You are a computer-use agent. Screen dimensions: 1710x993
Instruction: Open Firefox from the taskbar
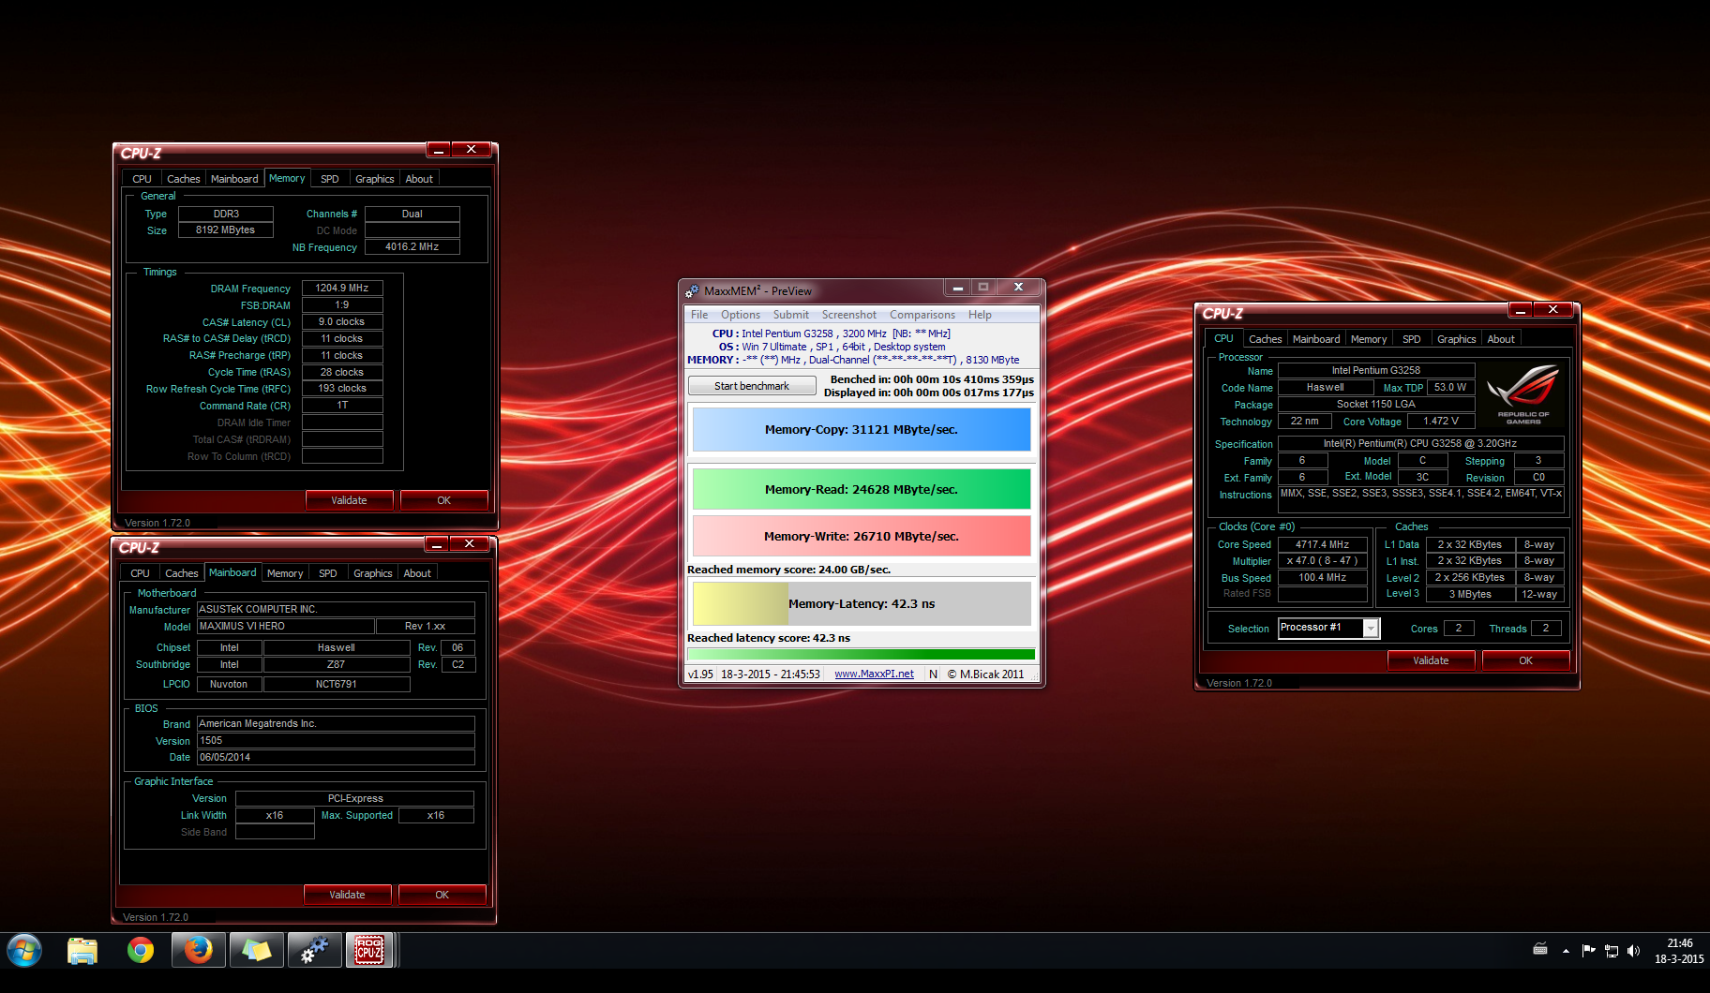198,951
